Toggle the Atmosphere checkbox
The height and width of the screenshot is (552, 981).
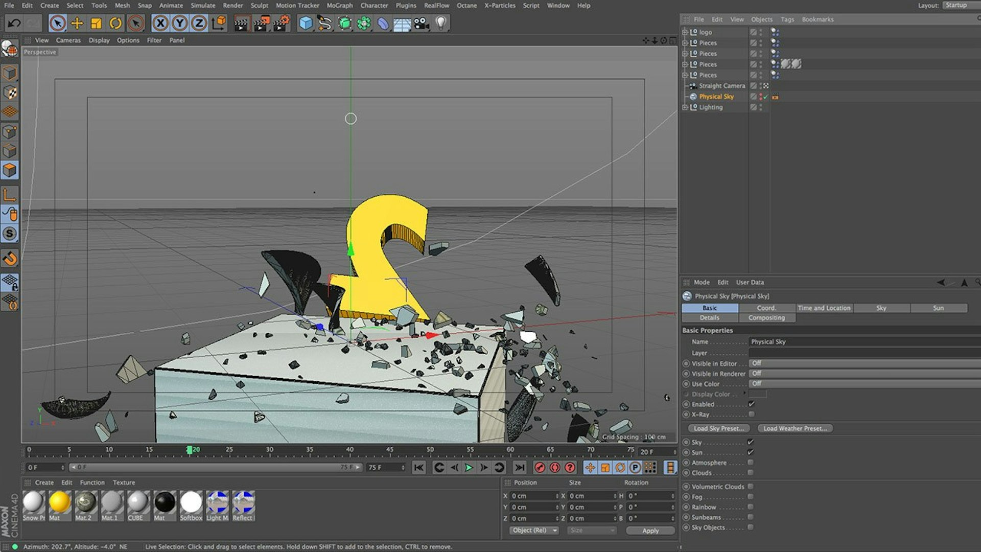(x=750, y=463)
